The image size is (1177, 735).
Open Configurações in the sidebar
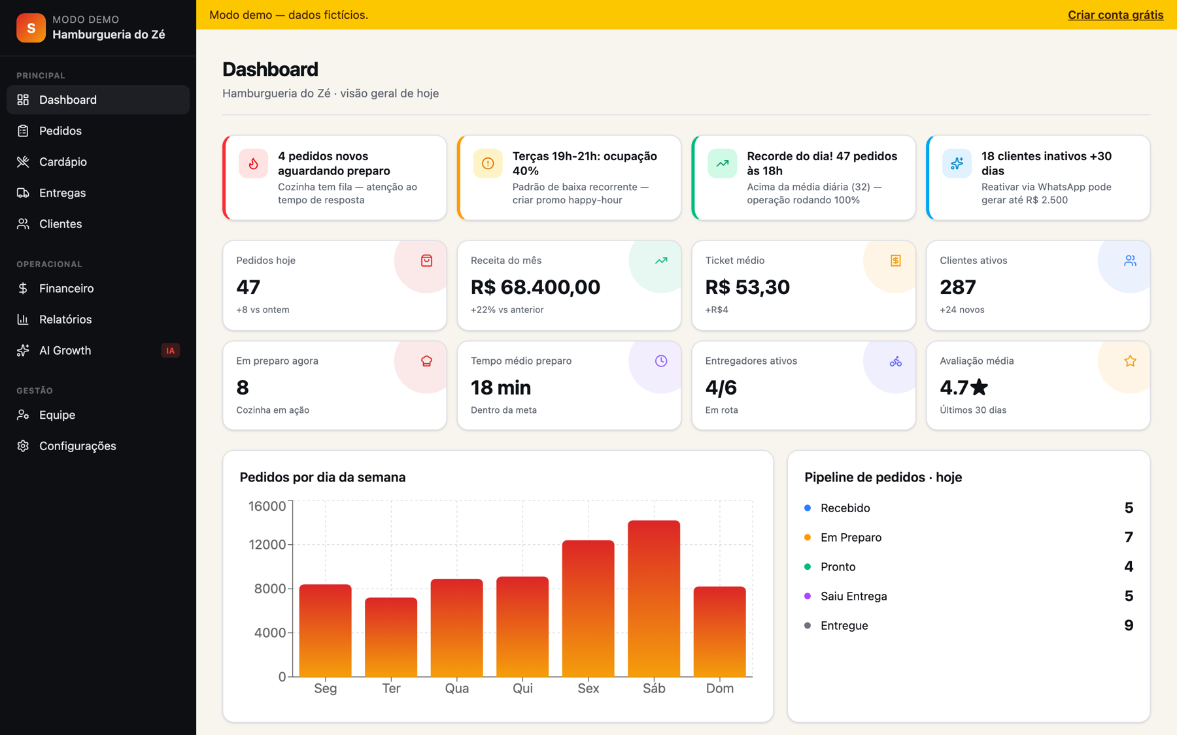click(x=98, y=446)
